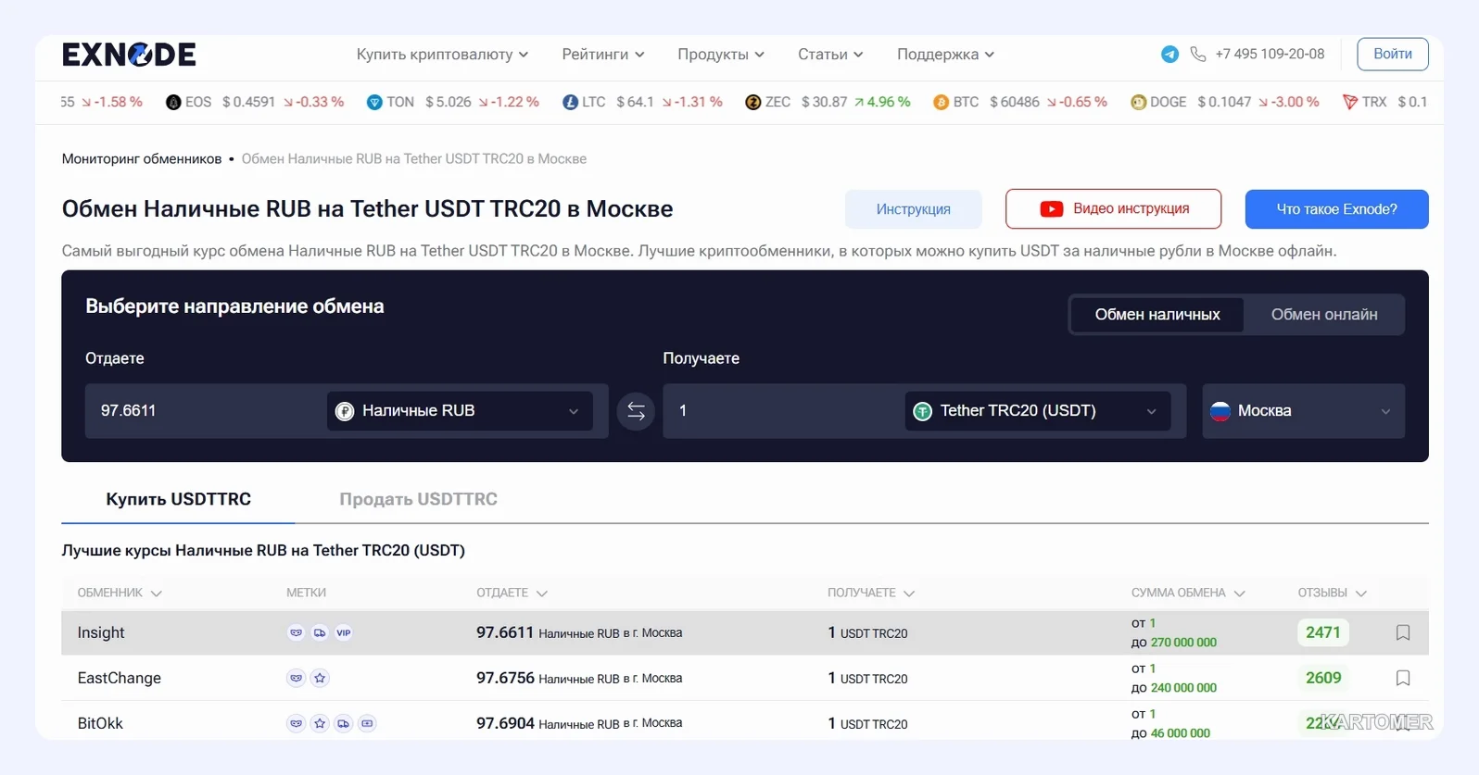Switch to Обмен онлайн mode
The width and height of the screenshot is (1479, 775).
click(x=1324, y=315)
